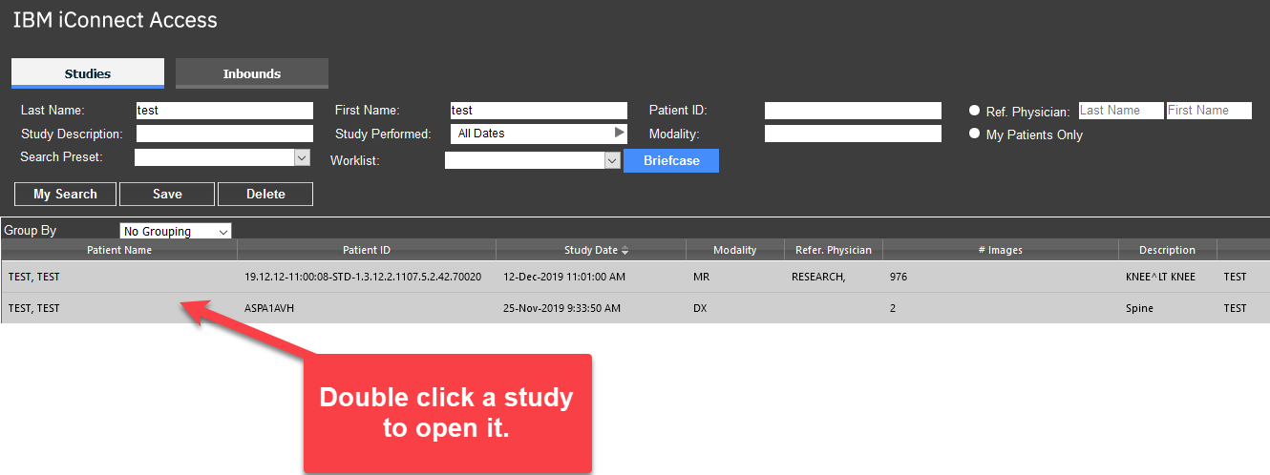Sort by Study Date column header
The height and width of the screenshot is (475, 1270).
click(x=591, y=250)
